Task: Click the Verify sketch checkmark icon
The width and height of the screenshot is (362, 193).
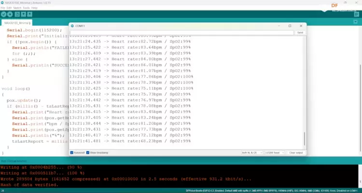Action: (x=4, y=14)
